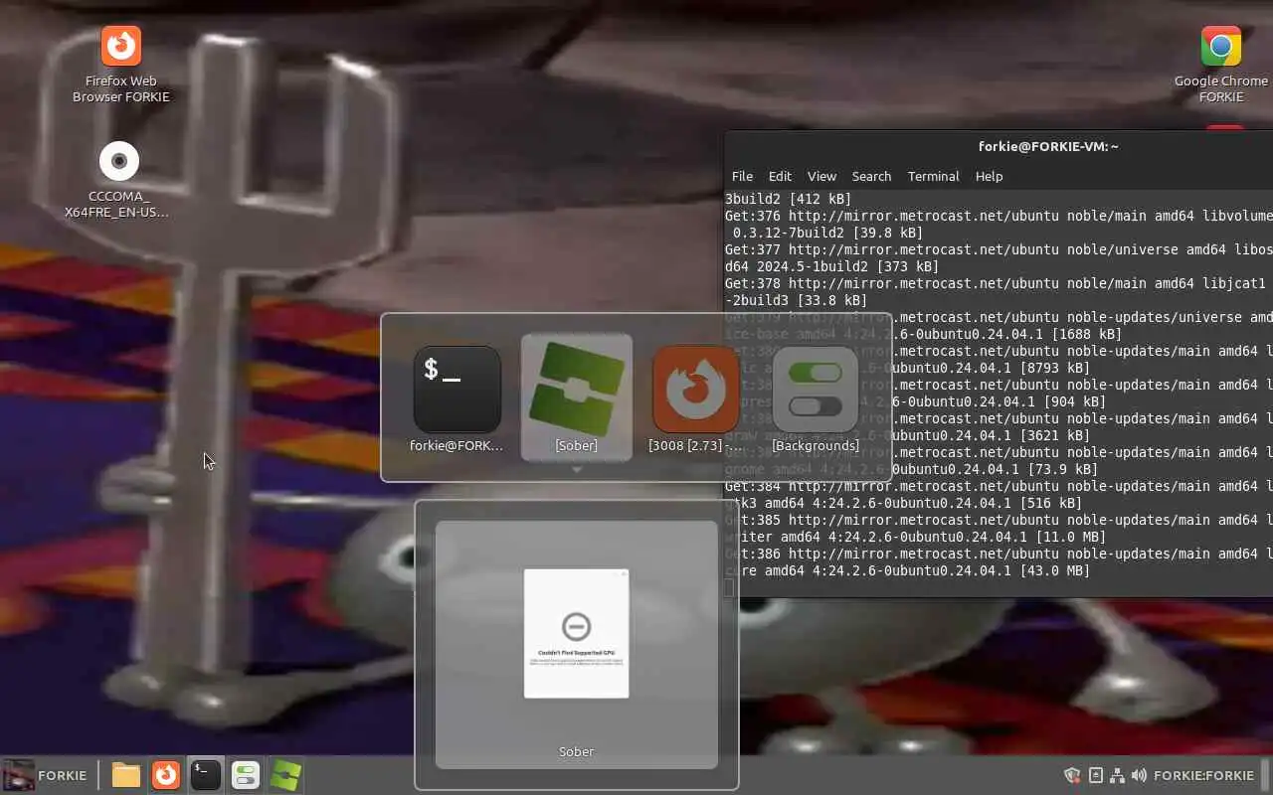
Task: Click the Sober taskbar icon
Action: point(285,775)
